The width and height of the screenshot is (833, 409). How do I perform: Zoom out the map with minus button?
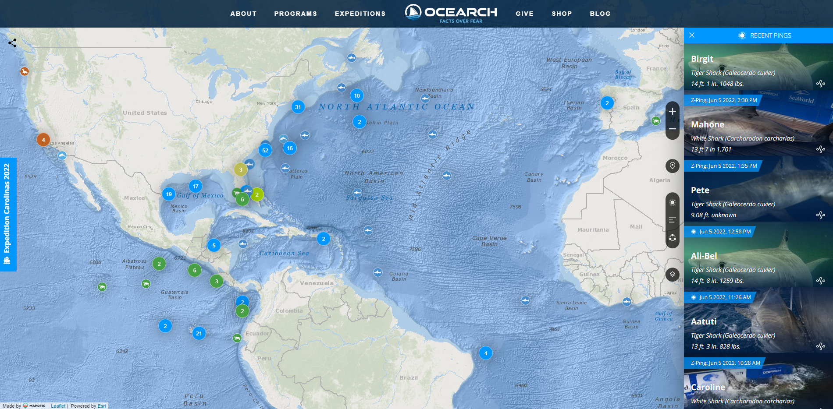click(x=672, y=129)
